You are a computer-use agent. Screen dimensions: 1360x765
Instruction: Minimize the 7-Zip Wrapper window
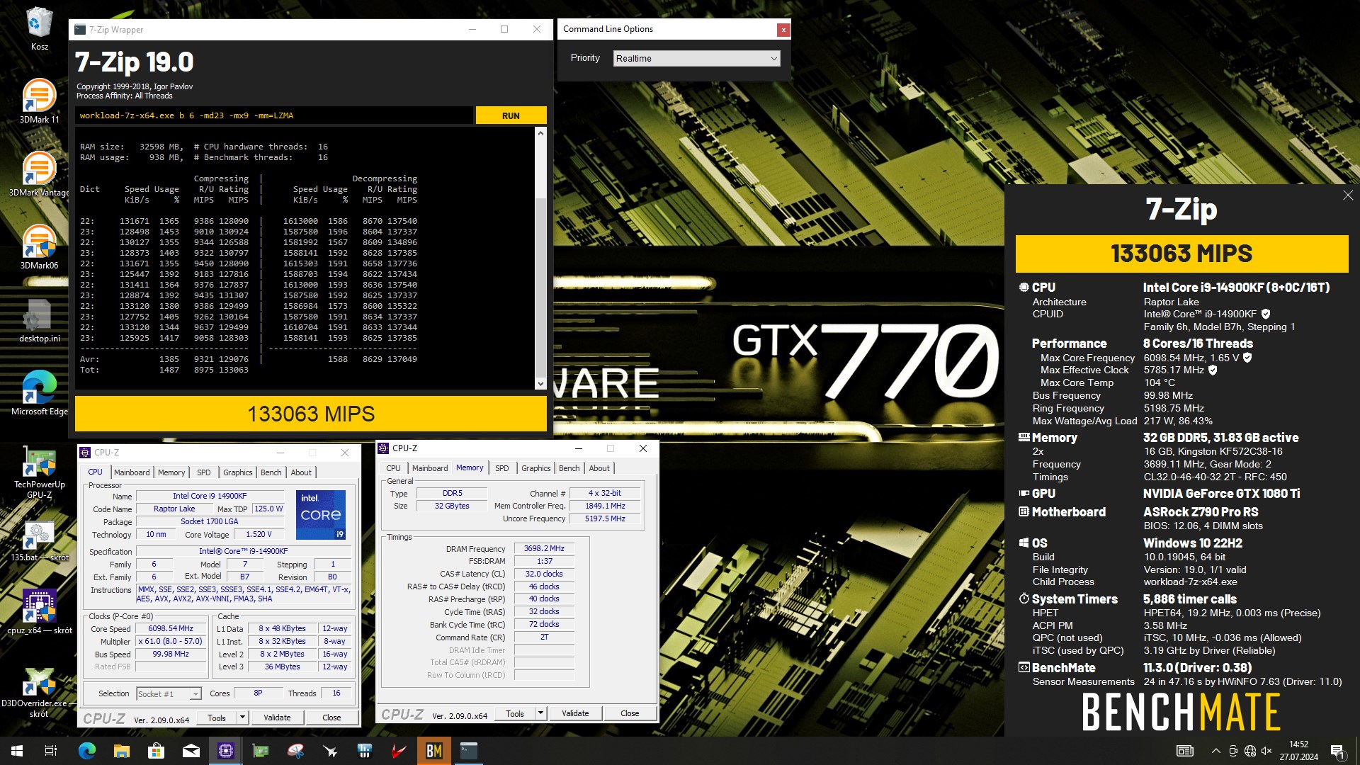[472, 29]
